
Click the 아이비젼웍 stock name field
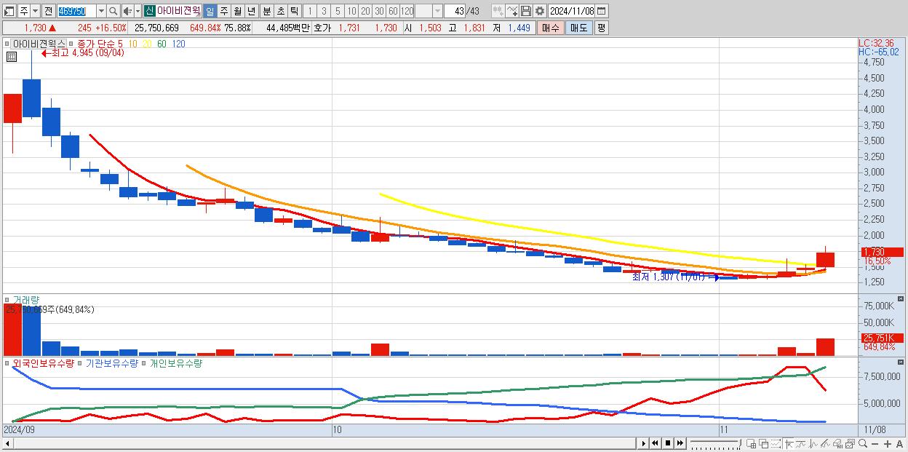point(178,11)
